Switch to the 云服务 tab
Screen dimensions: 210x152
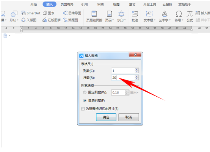click(167, 4)
